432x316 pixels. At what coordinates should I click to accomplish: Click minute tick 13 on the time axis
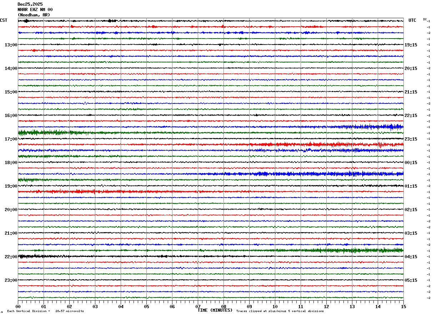[352, 306]
